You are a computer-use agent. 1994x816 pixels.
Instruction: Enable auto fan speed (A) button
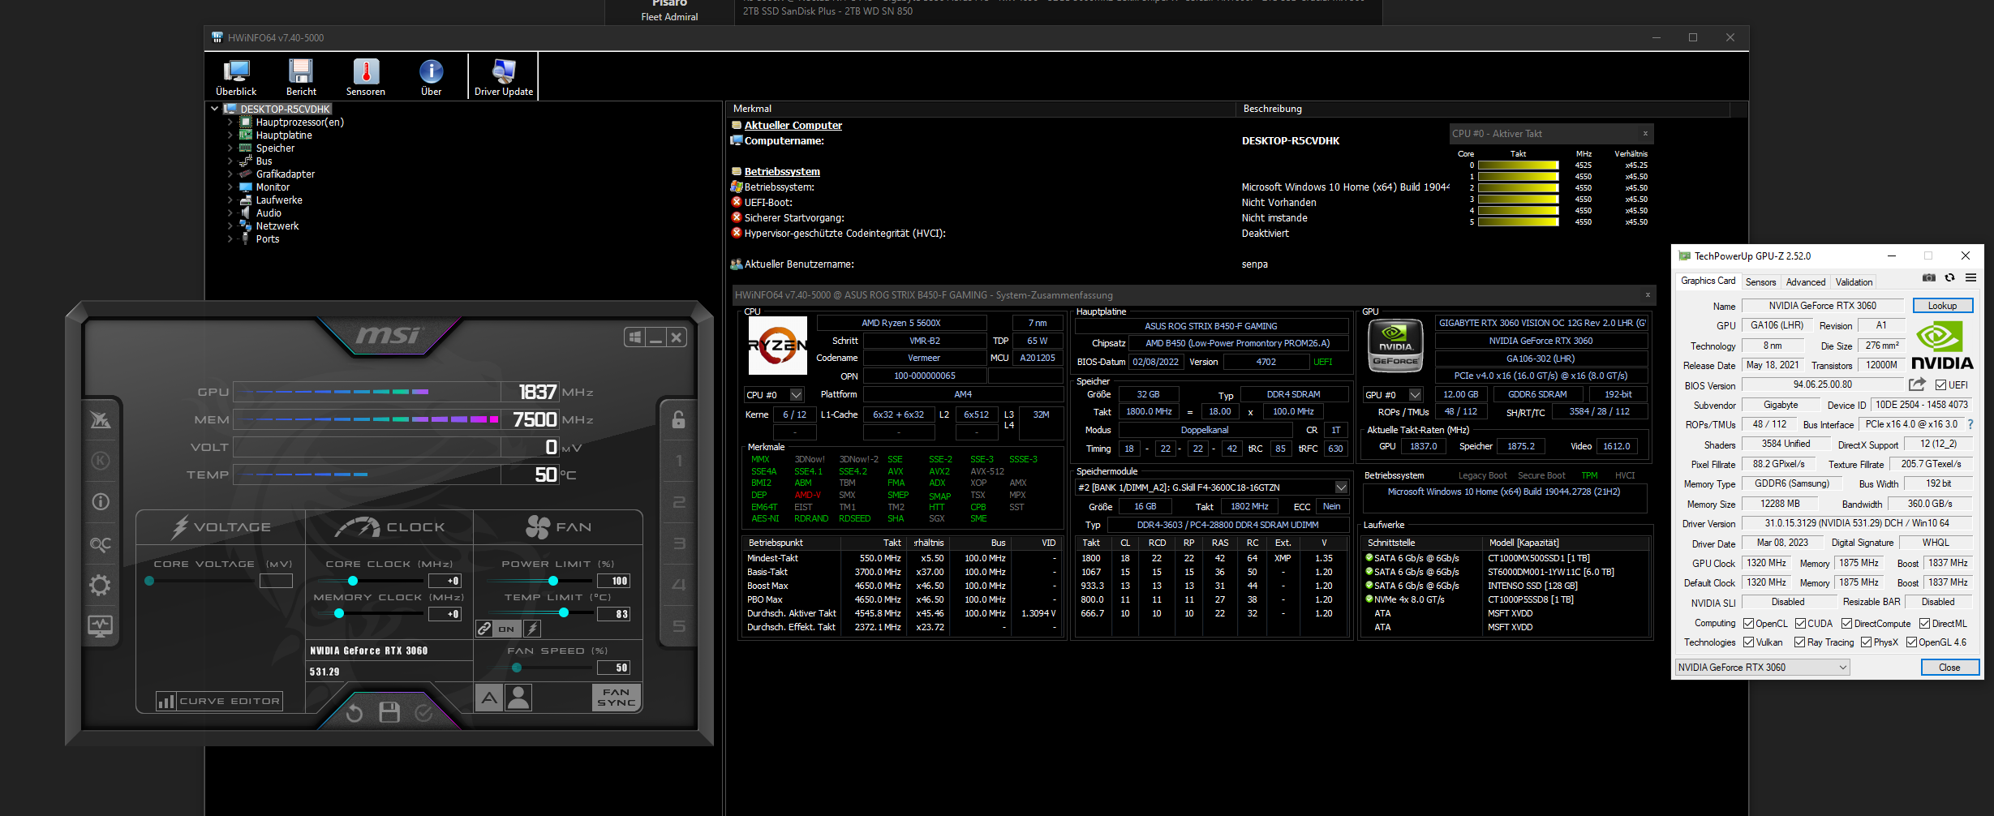click(488, 698)
